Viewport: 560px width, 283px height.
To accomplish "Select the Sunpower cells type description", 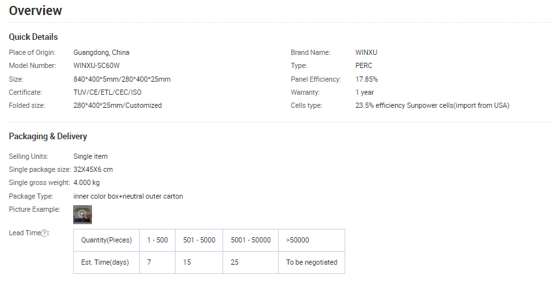I will tap(432, 105).
